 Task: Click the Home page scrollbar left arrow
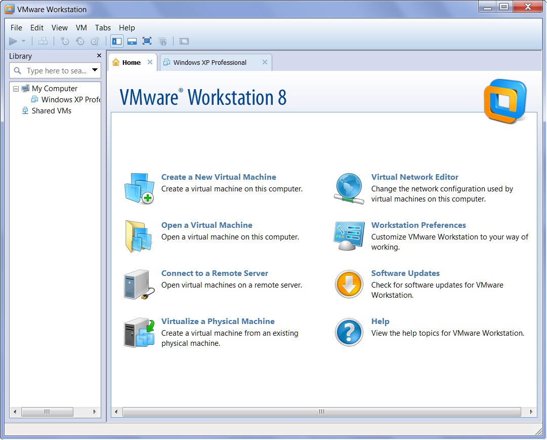pyautogui.click(x=116, y=412)
